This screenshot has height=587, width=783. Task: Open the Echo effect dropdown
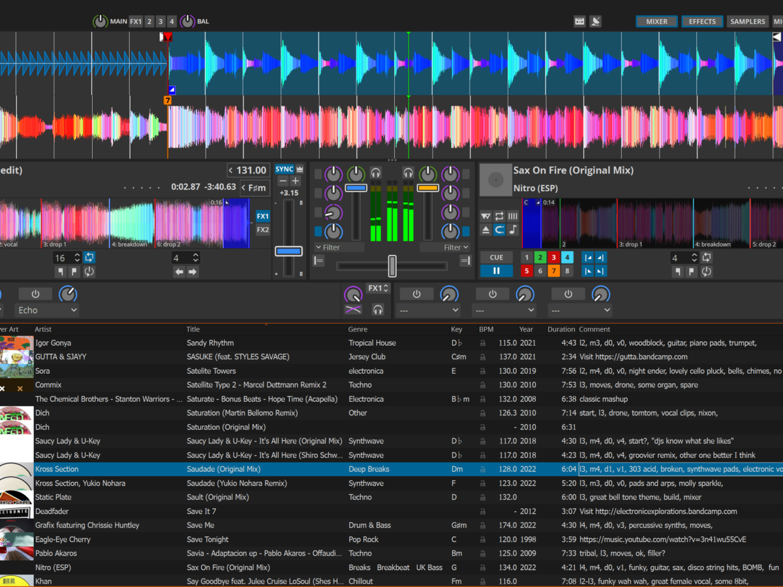pyautogui.click(x=47, y=310)
